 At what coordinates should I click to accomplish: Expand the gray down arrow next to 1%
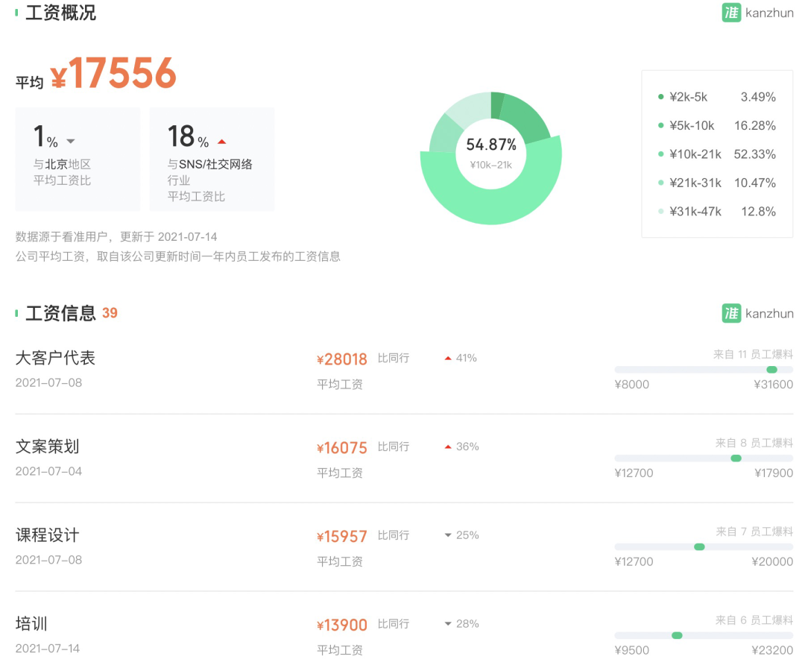(x=71, y=142)
